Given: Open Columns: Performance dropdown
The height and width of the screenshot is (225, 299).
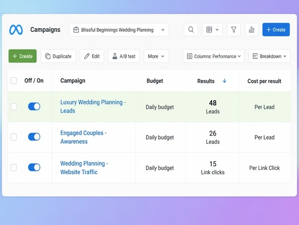Looking at the screenshot, I should click(214, 56).
